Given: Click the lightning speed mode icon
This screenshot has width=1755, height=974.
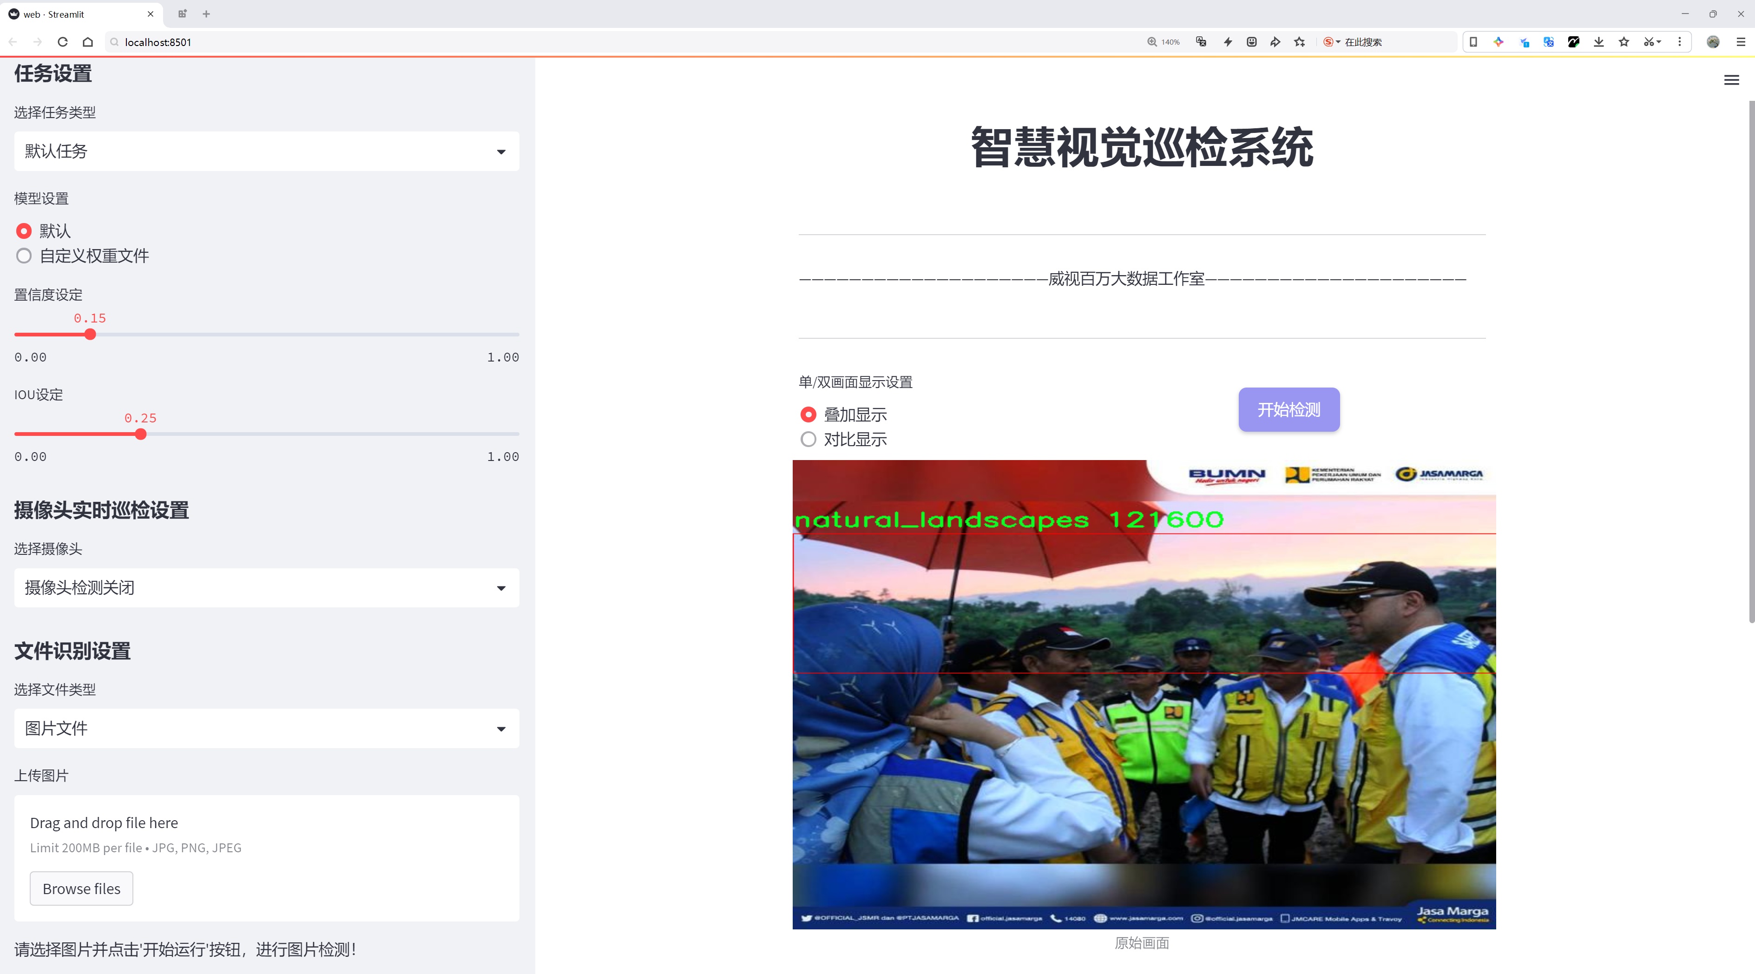Looking at the screenshot, I should pos(1228,41).
